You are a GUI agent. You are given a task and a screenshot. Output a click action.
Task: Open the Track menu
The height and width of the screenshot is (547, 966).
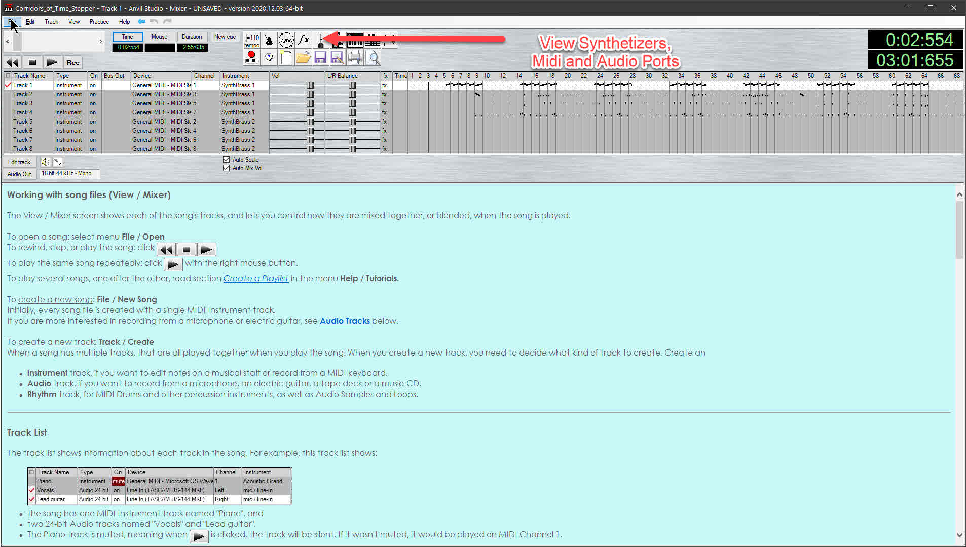pyautogui.click(x=51, y=22)
